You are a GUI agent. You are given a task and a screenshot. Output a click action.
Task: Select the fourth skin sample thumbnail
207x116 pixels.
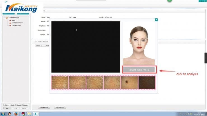tap(112, 82)
